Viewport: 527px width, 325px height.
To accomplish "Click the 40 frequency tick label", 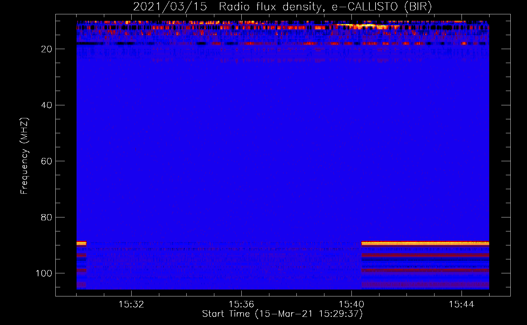I will (47, 105).
